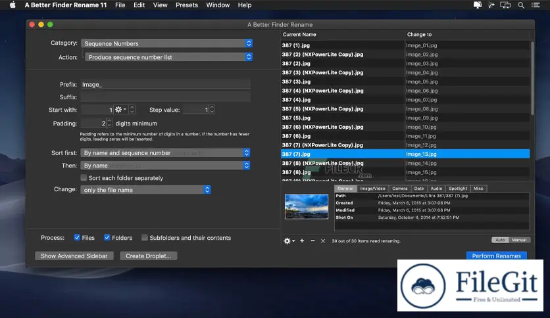Click the Step value stepper
550x318 pixels.
coord(212,110)
